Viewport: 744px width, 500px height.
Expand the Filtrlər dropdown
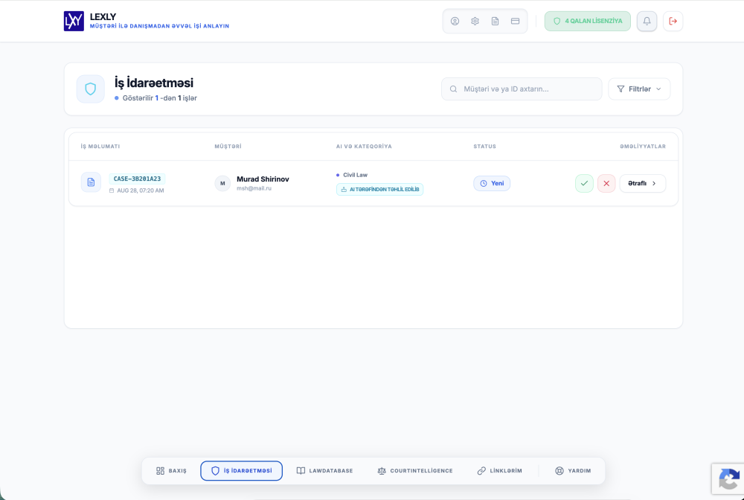pos(639,89)
